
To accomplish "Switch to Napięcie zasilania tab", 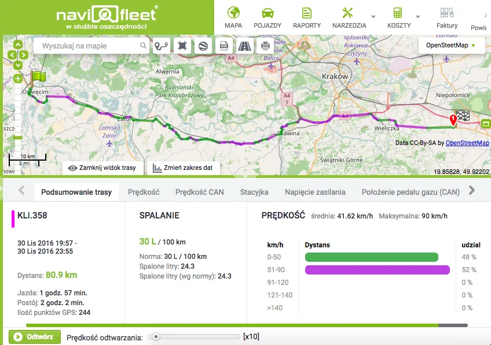I will tap(315, 192).
